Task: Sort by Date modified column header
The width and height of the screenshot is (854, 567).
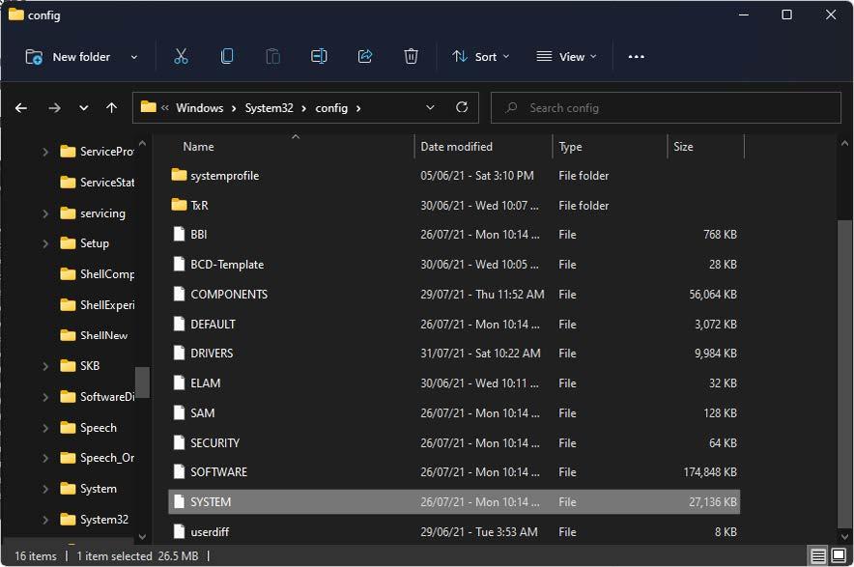Action: (x=456, y=147)
